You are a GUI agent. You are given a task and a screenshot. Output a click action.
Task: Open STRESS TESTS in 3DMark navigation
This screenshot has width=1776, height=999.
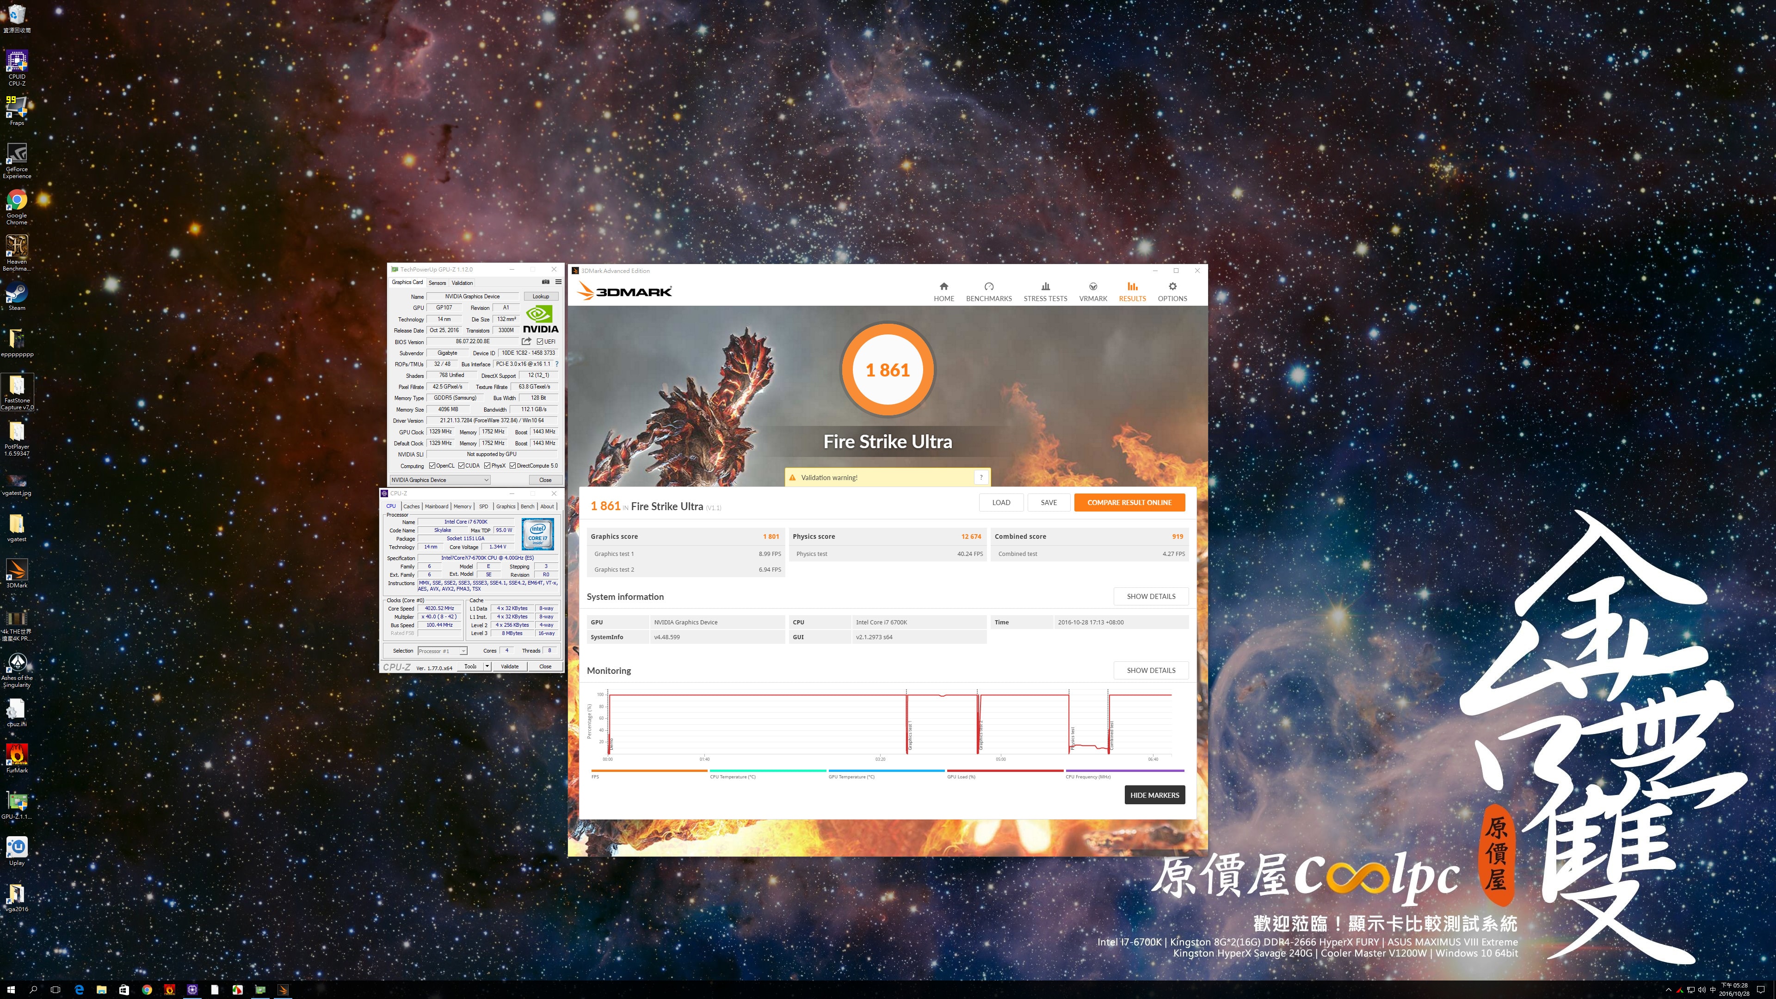1045,292
